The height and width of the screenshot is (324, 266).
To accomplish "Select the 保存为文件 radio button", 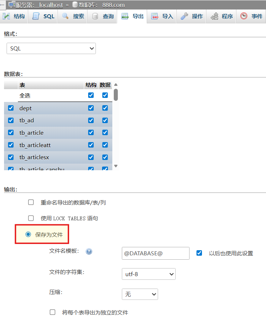I will (x=28, y=234).
